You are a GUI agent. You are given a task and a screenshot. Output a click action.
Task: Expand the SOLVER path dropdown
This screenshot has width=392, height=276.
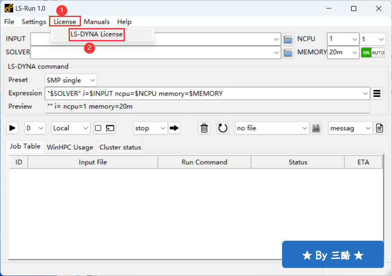point(276,53)
